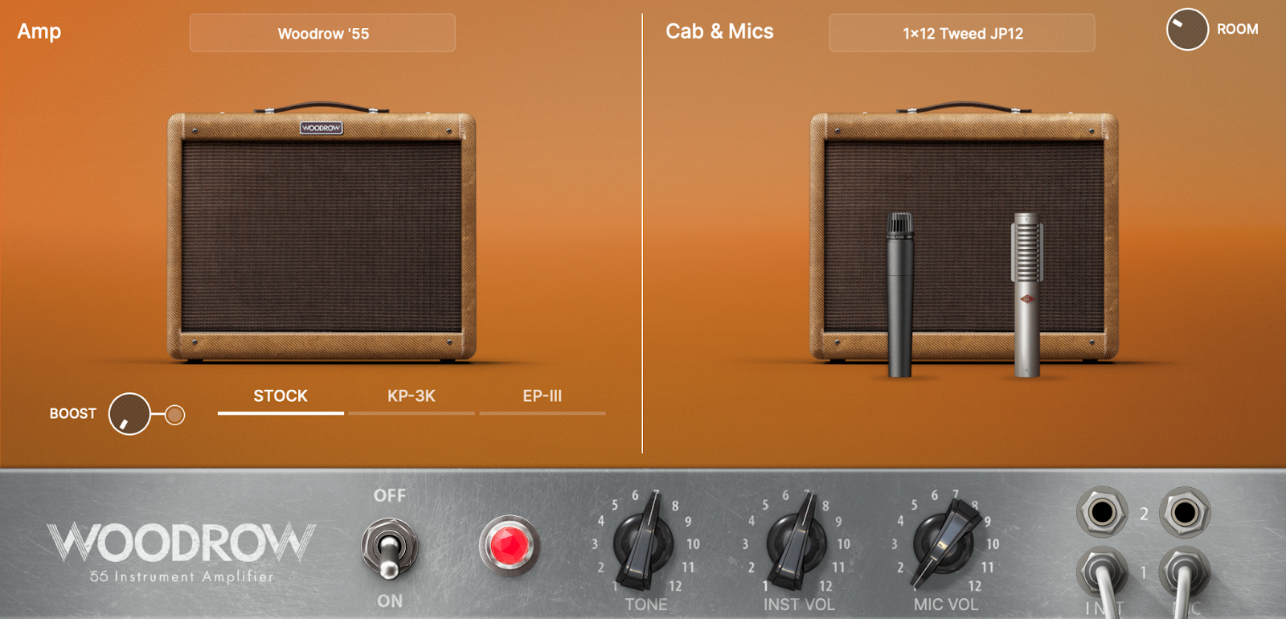Click the INST VOL knob

796,543
